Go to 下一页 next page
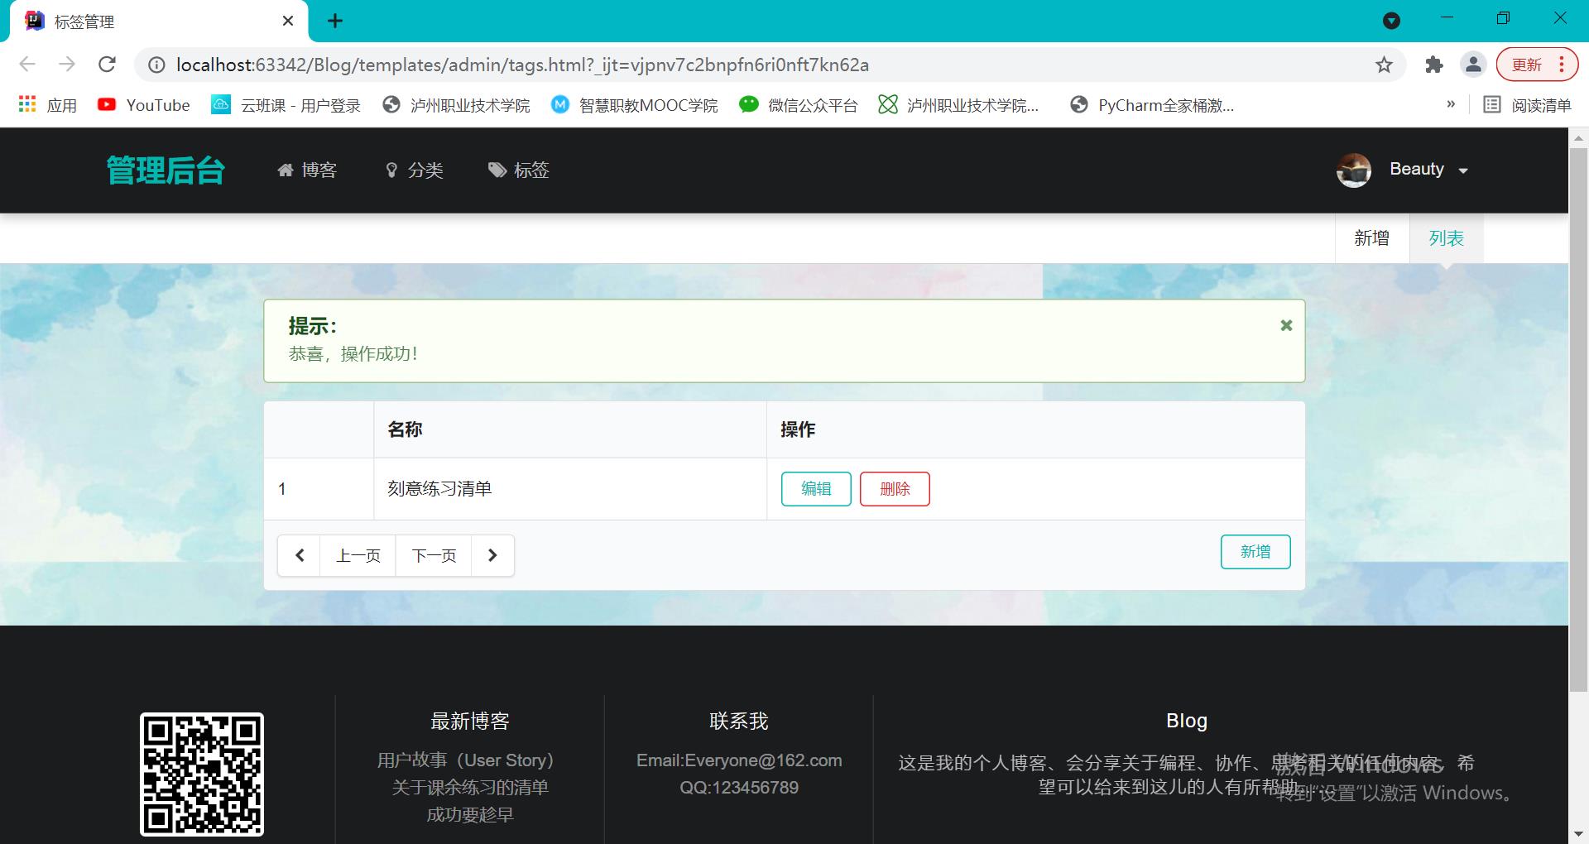 point(434,555)
